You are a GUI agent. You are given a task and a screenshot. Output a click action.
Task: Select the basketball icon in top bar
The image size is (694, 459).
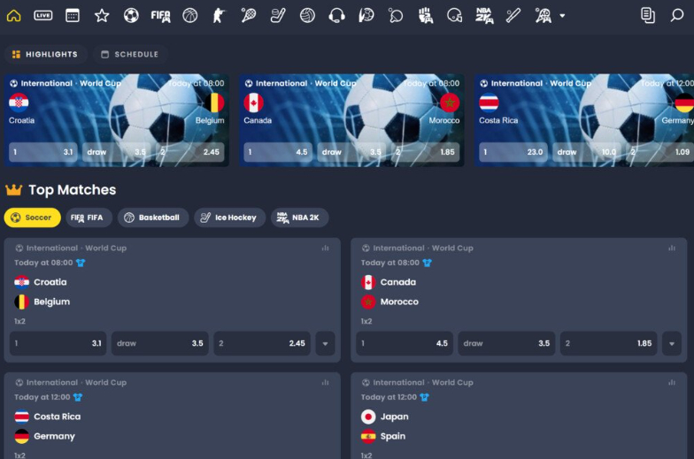[x=189, y=16]
